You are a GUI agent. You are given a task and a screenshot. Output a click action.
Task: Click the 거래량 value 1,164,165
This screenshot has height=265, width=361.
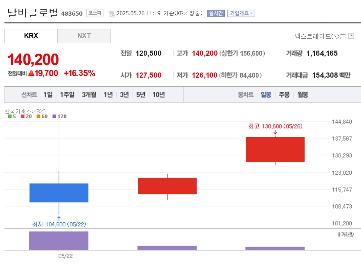322,53
